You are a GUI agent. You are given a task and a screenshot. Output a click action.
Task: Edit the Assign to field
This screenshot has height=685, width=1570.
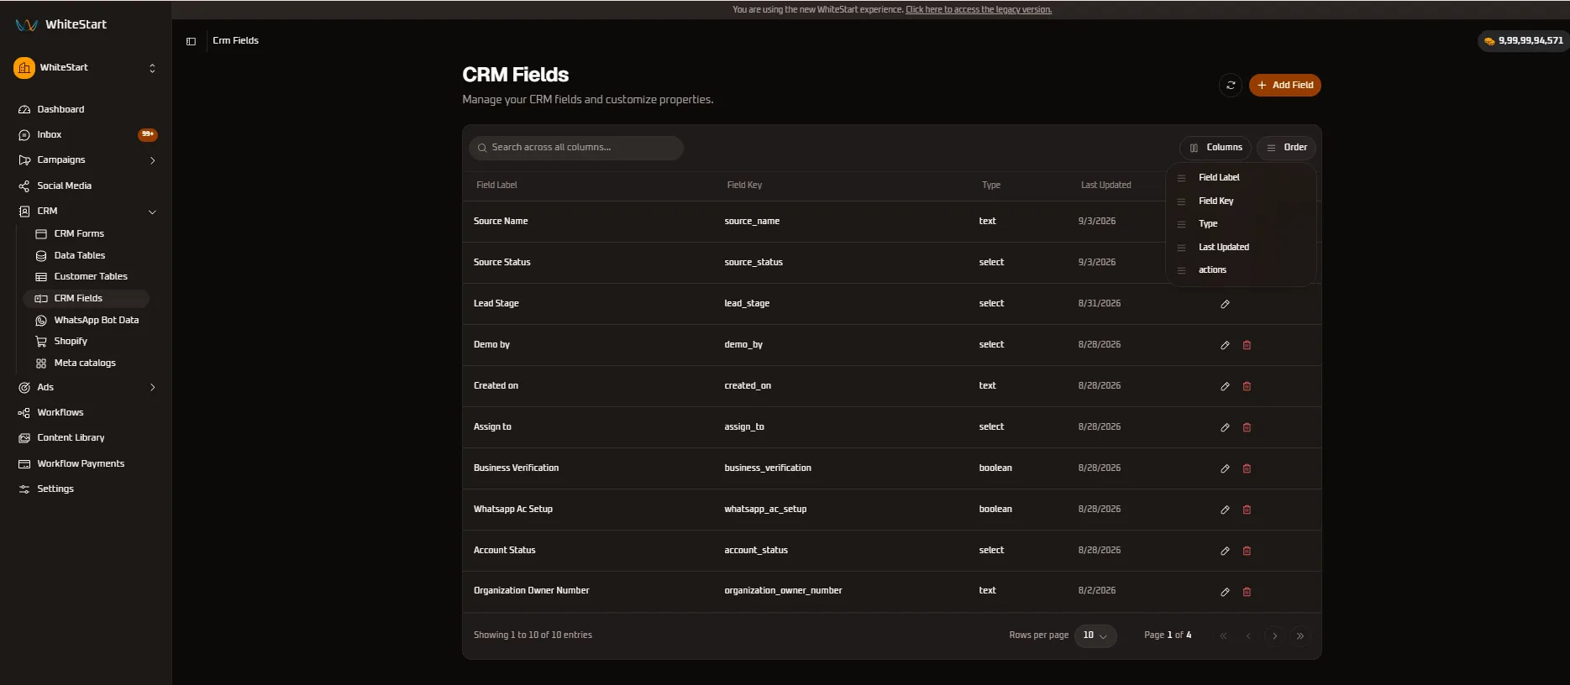click(1225, 427)
